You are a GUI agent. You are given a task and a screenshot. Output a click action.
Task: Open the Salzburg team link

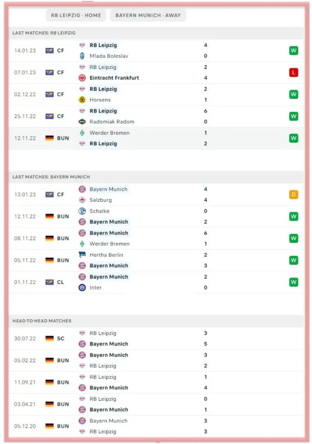coord(101,200)
